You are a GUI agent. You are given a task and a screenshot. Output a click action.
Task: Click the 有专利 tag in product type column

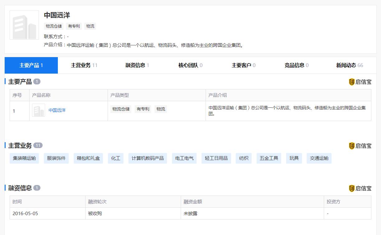pos(143,109)
